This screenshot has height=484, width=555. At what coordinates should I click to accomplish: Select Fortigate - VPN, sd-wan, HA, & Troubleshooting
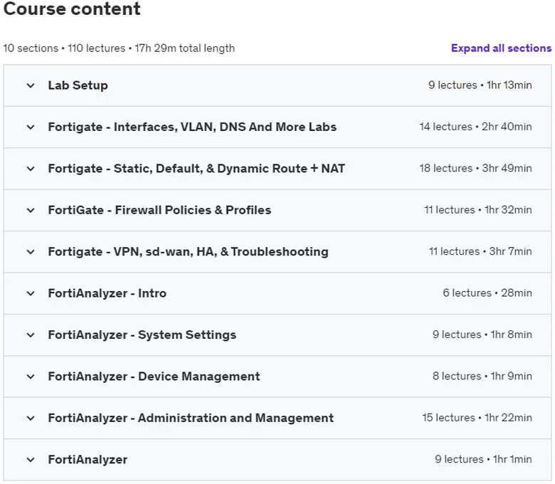pyautogui.click(x=189, y=252)
